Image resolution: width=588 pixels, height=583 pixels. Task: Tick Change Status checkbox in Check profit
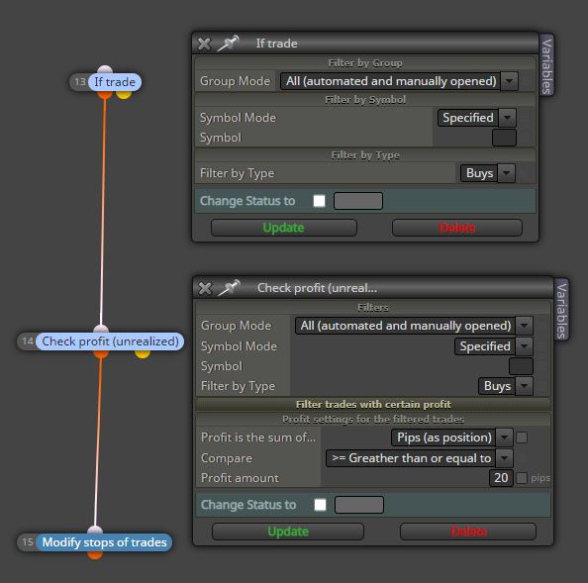coord(321,505)
